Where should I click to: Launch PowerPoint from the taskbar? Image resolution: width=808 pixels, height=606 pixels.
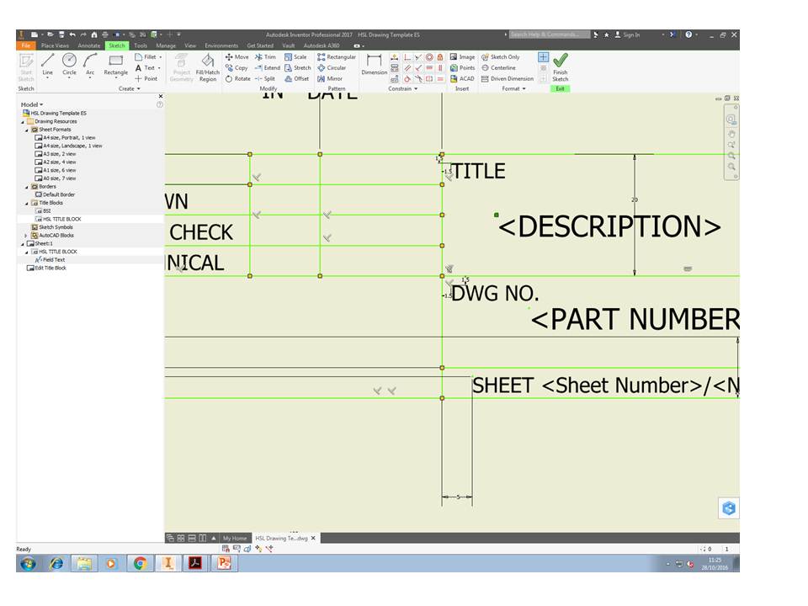[224, 564]
